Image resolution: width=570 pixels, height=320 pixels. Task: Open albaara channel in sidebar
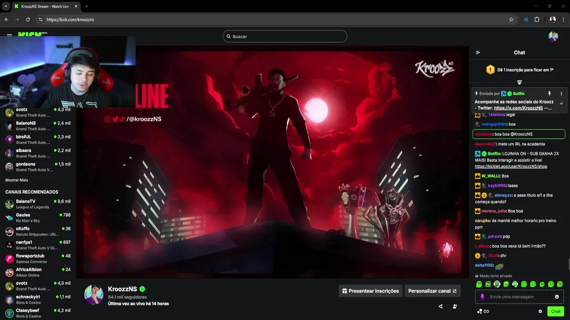point(38,153)
